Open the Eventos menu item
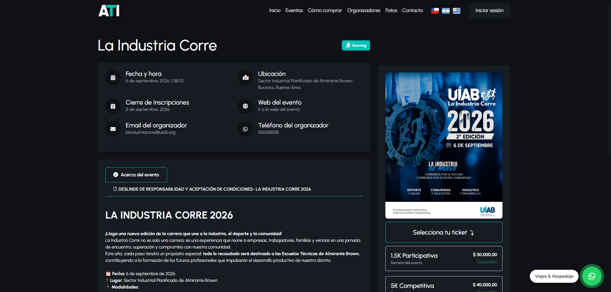This screenshot has height=292, width=611. (294, 10)
